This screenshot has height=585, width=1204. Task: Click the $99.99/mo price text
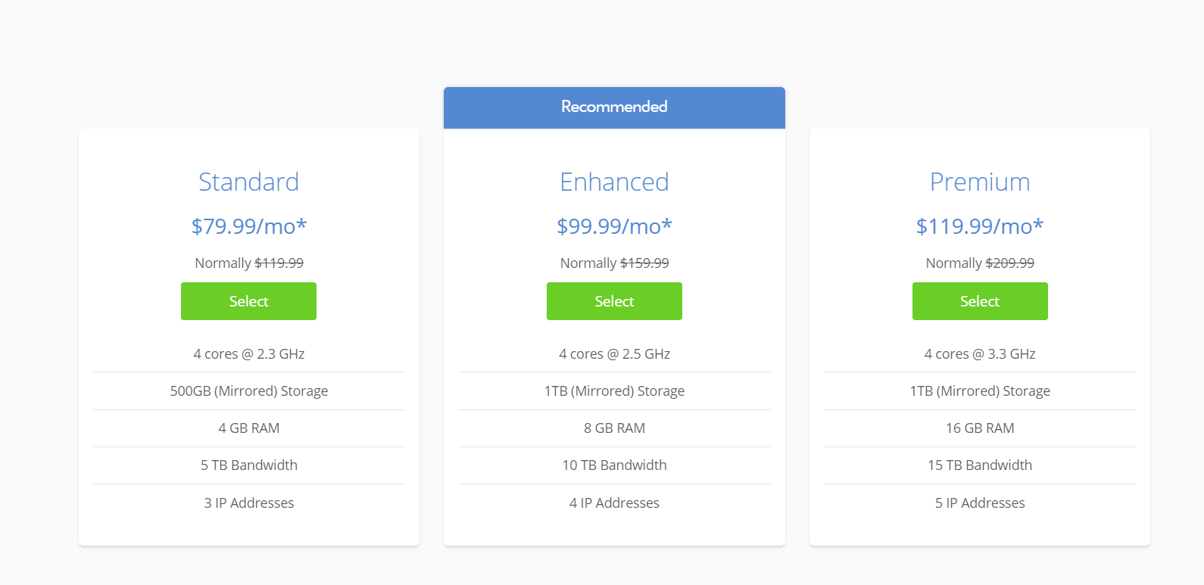[614, 226]
